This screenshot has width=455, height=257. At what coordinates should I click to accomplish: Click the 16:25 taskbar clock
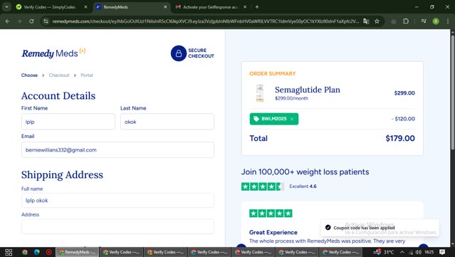click(429, 252)
